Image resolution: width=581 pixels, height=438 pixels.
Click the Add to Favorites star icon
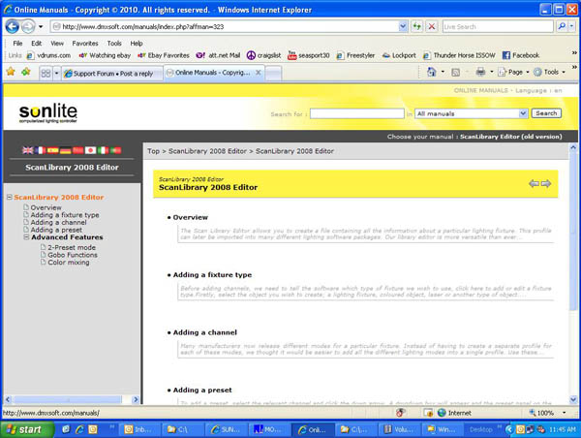[x=26, y=72]
